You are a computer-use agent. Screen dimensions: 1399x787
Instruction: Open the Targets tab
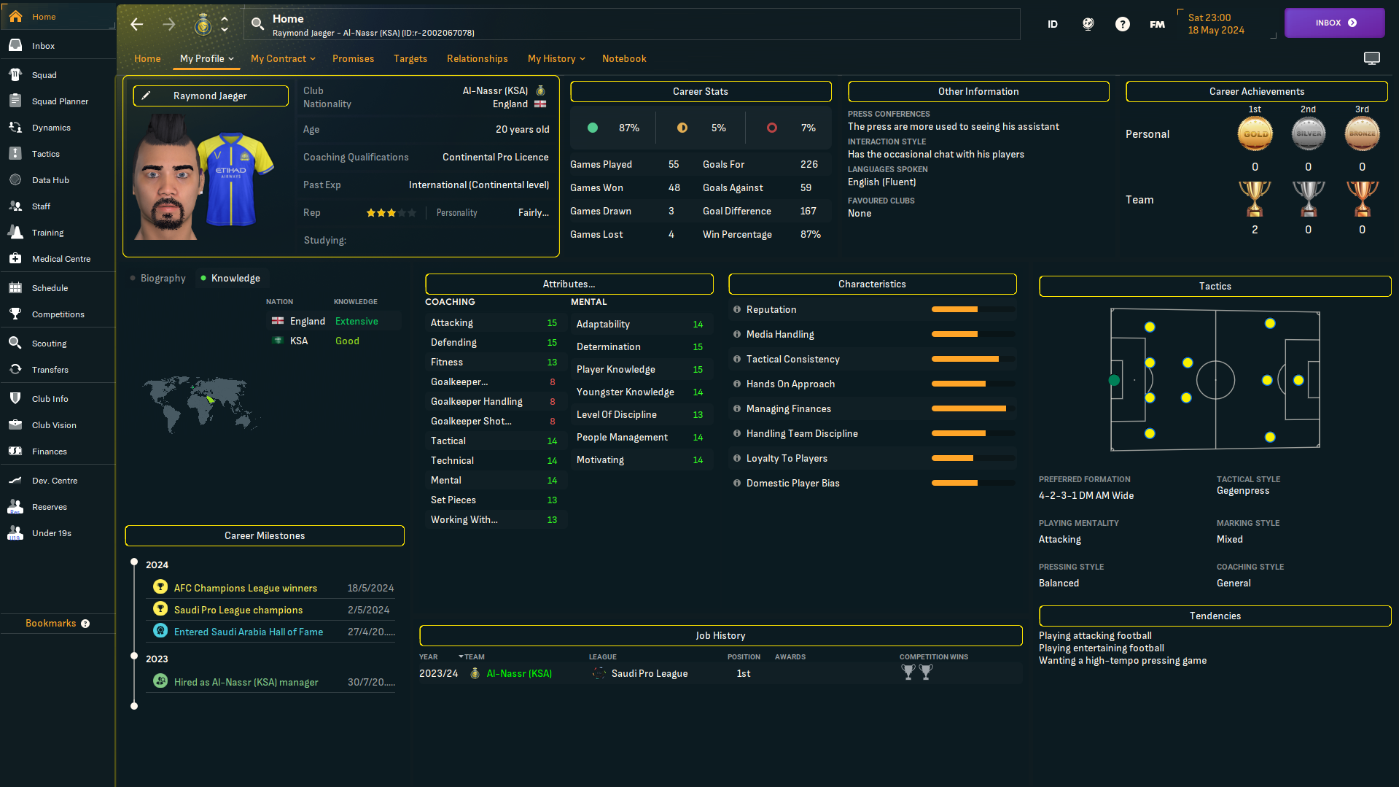tap(410, 58)
